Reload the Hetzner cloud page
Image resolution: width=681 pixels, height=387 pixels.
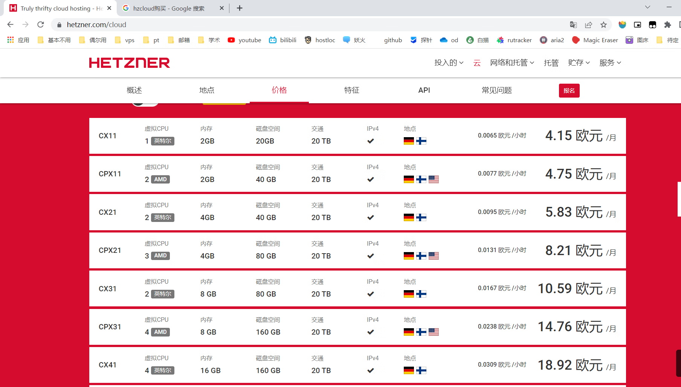41,24
